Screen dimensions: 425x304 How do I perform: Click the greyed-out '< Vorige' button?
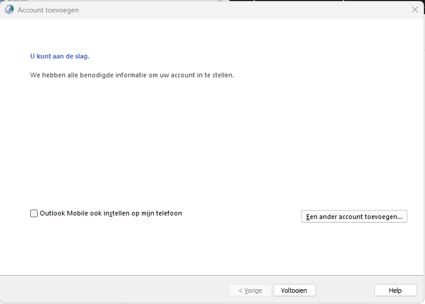point(250,290)
